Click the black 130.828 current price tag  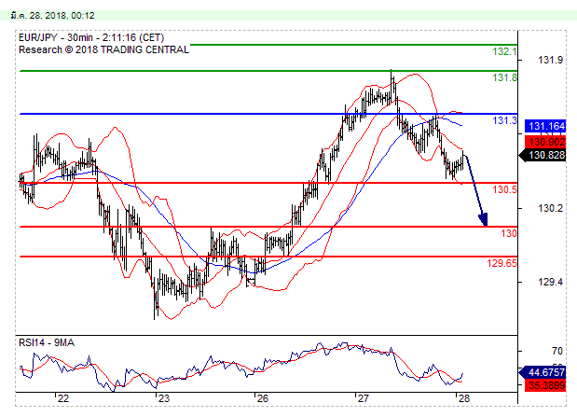point(547,155)
